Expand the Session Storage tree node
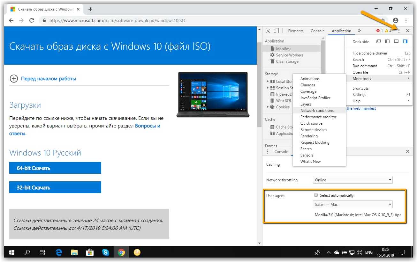This screenshot has height=262, width=417. tap(268, 88)
